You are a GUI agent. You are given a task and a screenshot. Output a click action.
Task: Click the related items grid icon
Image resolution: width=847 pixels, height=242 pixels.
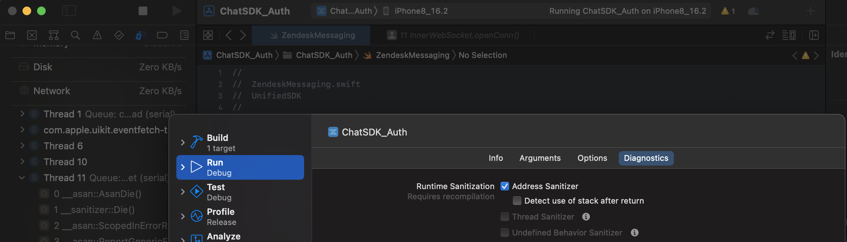pyautogui.click(x=208, y=35)
